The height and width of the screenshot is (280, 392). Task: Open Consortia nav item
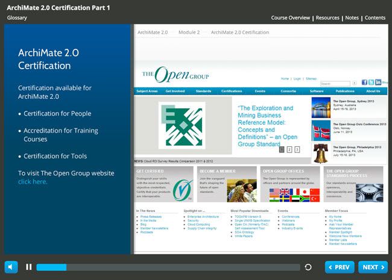point(288,91)
